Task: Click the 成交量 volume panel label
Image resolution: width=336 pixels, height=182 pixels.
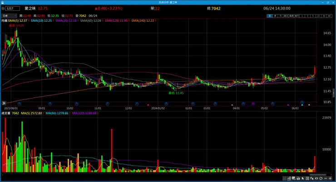Action: pos(6,113)
